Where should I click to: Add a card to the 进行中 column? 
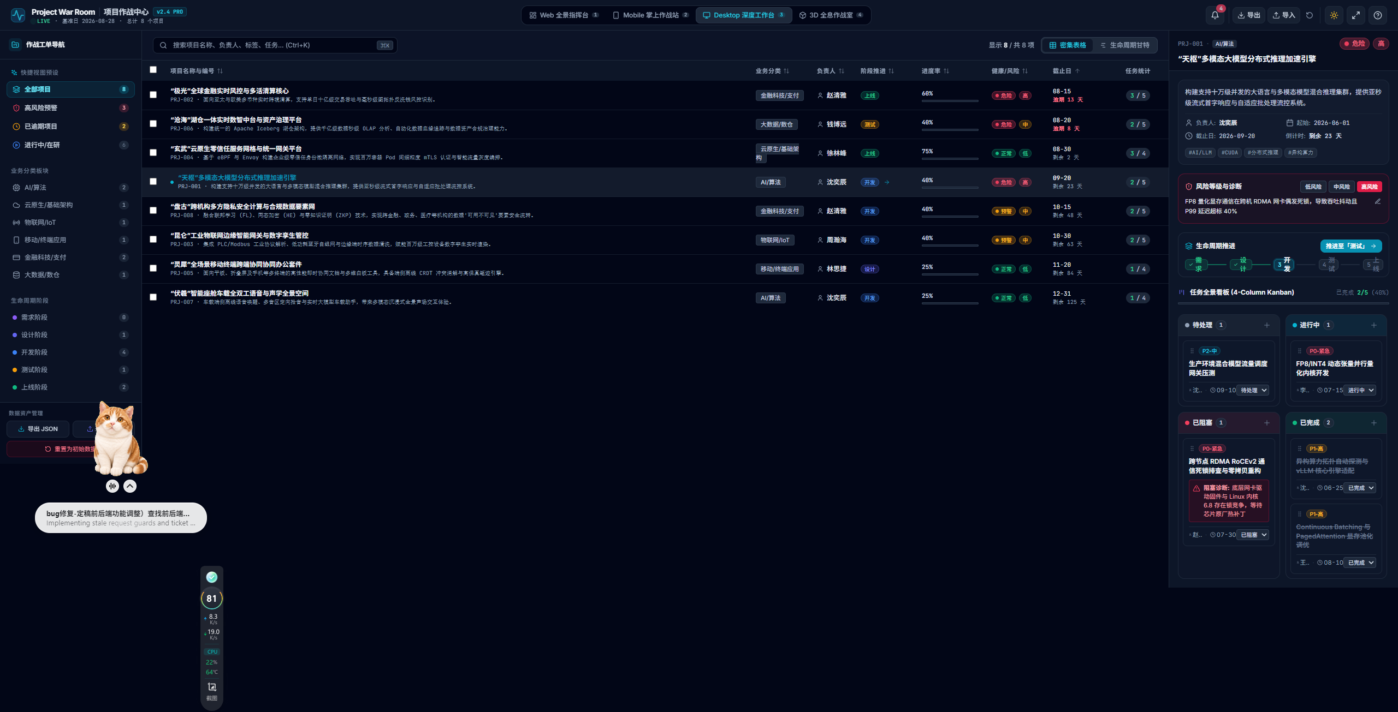(x=1374, y=325)
